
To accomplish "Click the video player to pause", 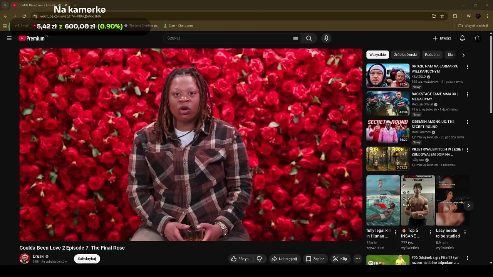I will pos(191,145).
